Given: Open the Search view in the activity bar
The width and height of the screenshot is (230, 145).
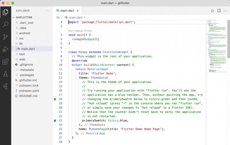Looking at the screenshot, I should [x=5, y=24].
